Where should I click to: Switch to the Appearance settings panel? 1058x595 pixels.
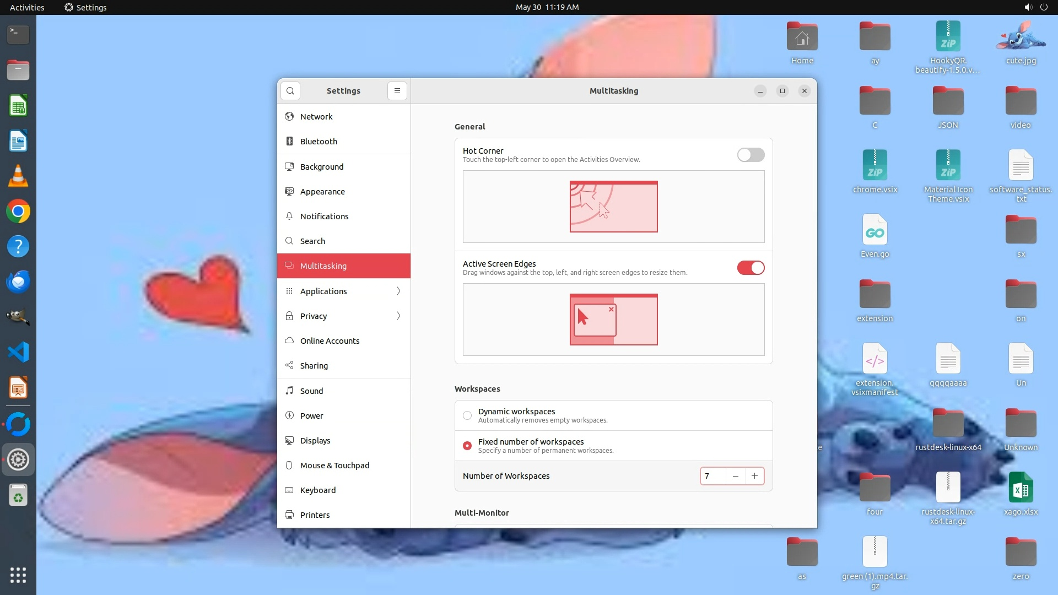point(322,192)
